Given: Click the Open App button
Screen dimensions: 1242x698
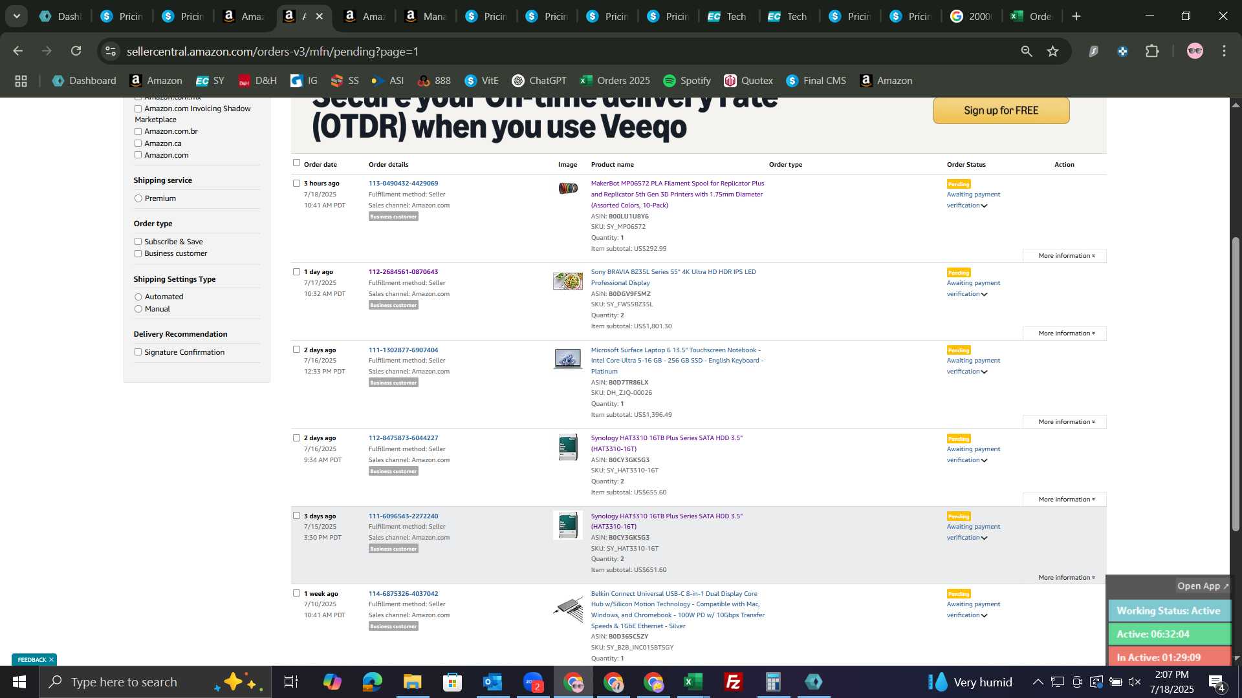Looking at the screenshot, I should click(1203, 586).
